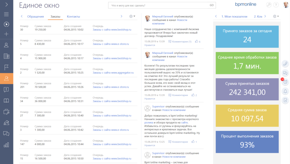This screenshot has width=290, height=164.
Task: Open the knowledge base book icon
Action: click(6, 101)
